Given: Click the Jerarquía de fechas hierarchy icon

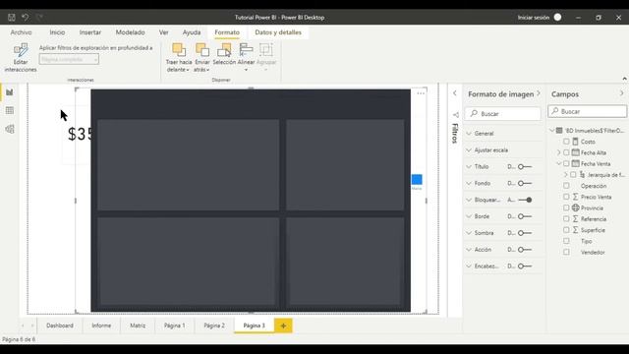Looking at the screenshot, I should [x=582, y=175].
